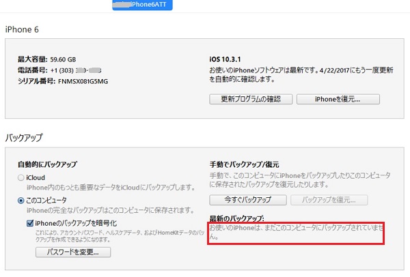This screenshot has width=410, height=277.
Task: Click 手動でバックアップ/復元 heading
Action: [244, 164]
